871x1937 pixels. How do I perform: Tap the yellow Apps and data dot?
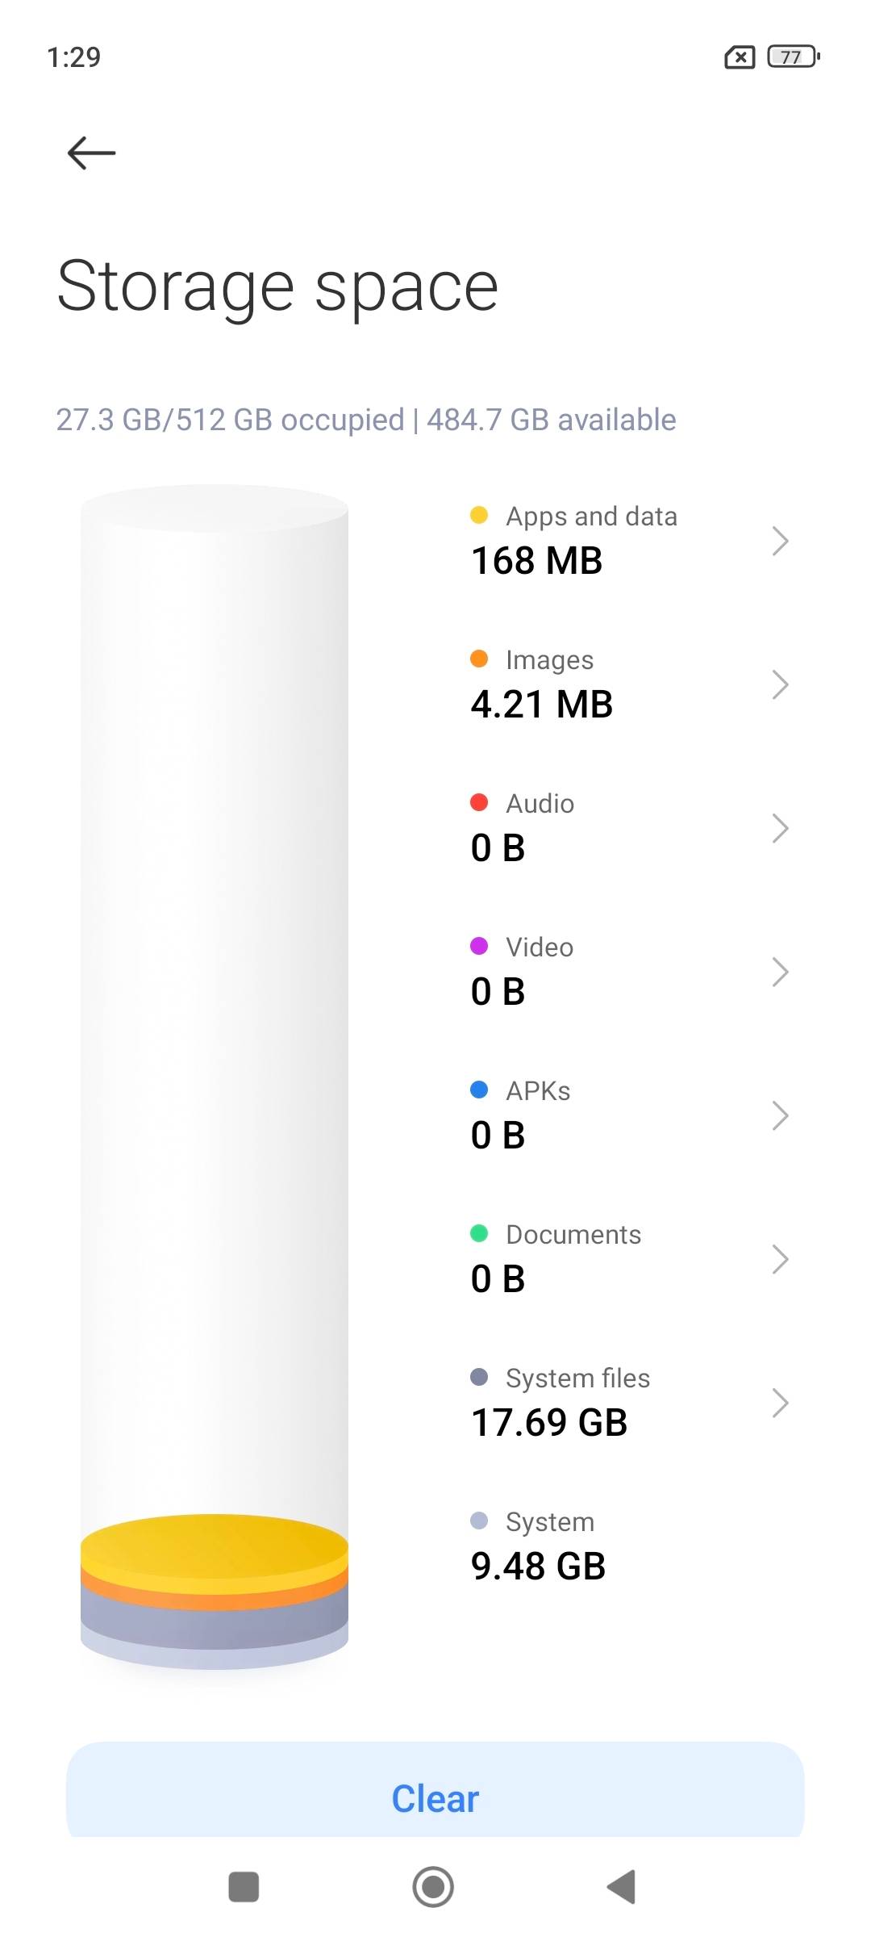(x=479, y=515)
